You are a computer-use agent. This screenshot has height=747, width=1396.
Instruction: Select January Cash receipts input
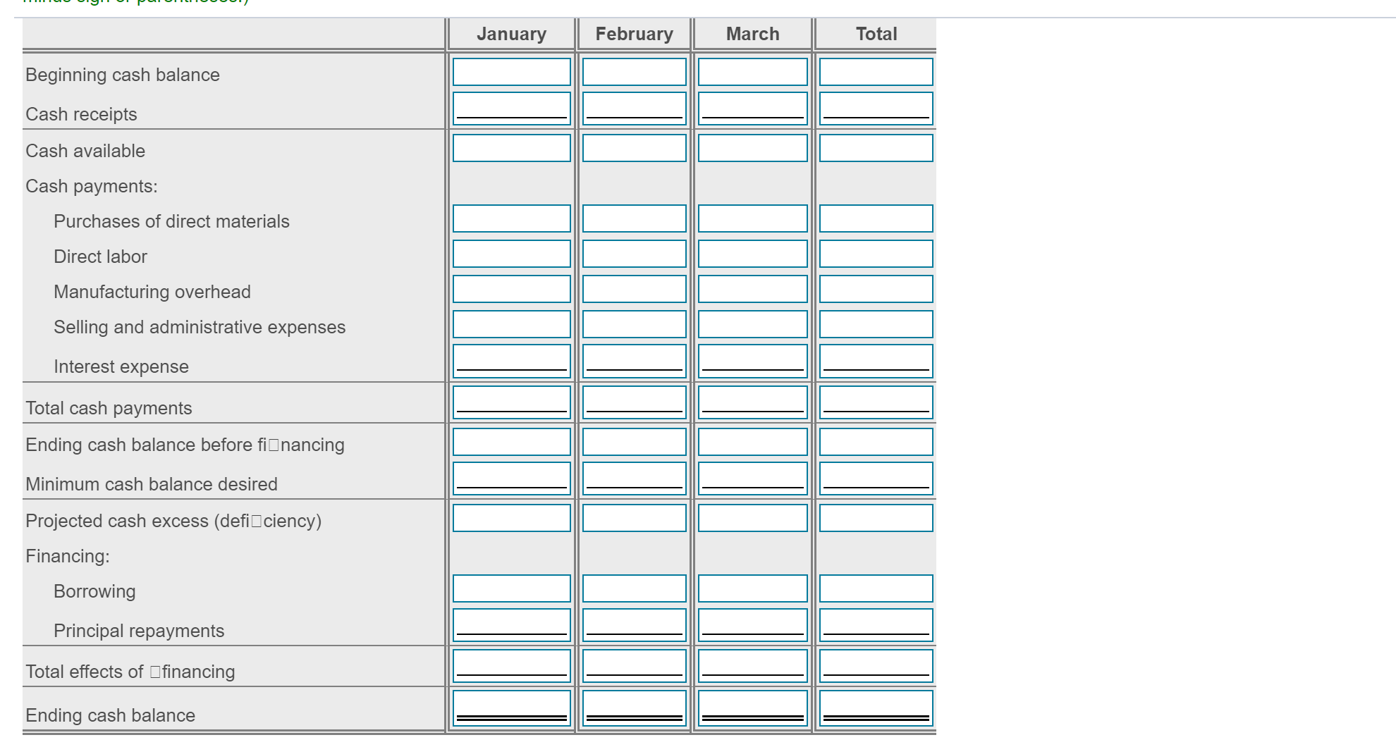[511, 109]
